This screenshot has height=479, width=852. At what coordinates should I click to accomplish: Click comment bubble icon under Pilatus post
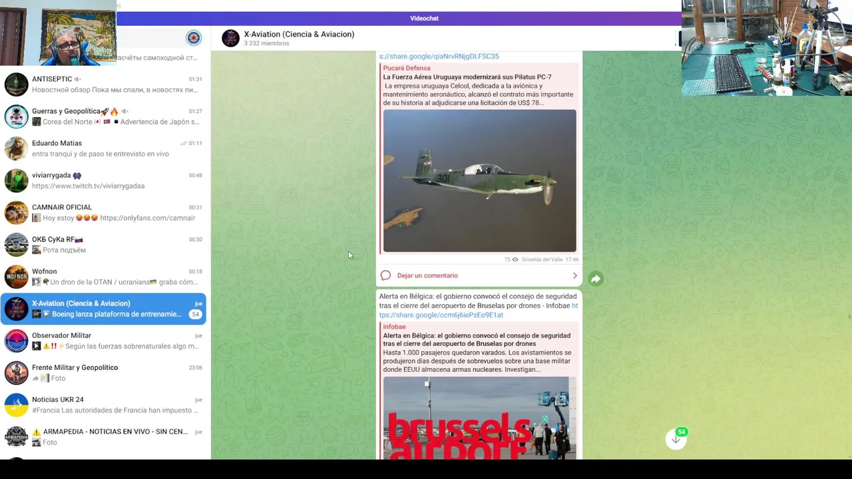click(385, 275)
